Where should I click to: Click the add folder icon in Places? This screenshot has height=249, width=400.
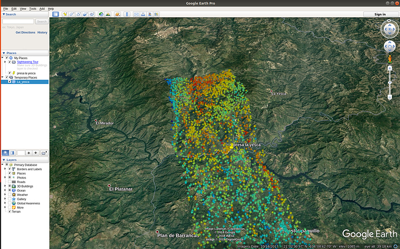point(44,153)
